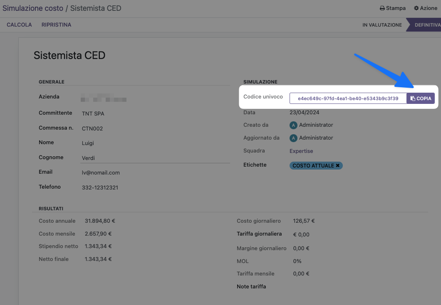Open the Expertise team link
This screenshot has height=305, width=441.
click(301, 151)
